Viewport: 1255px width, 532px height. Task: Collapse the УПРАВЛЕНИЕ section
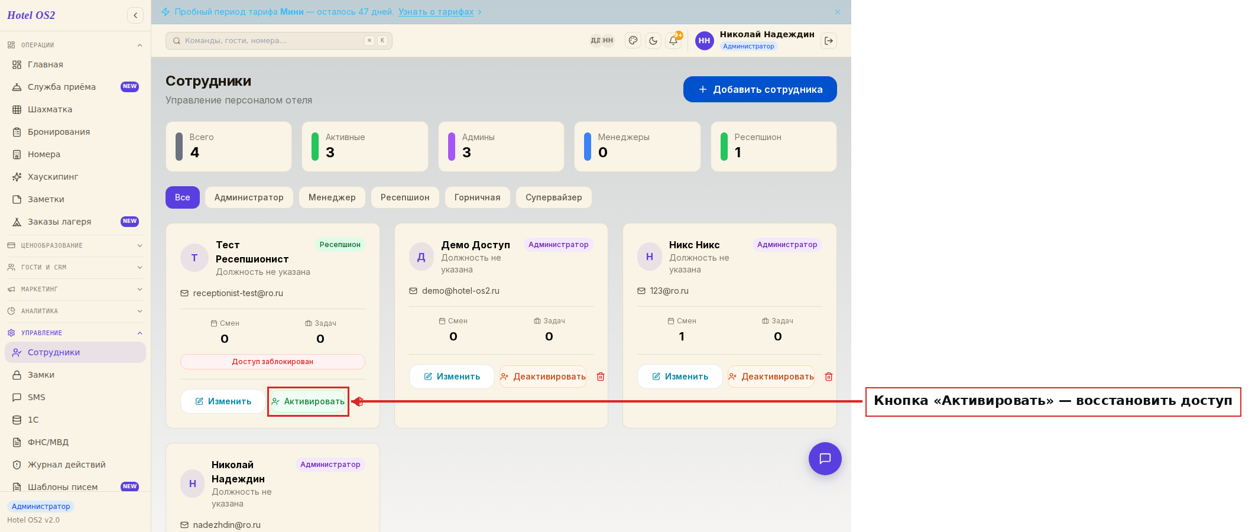[x=76, y=333]
